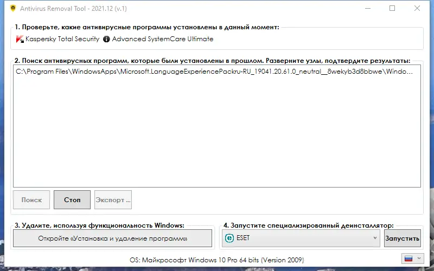Close the Antivirus Removal Tool window
Screen dimensions: 434x271
pos(417,8)
